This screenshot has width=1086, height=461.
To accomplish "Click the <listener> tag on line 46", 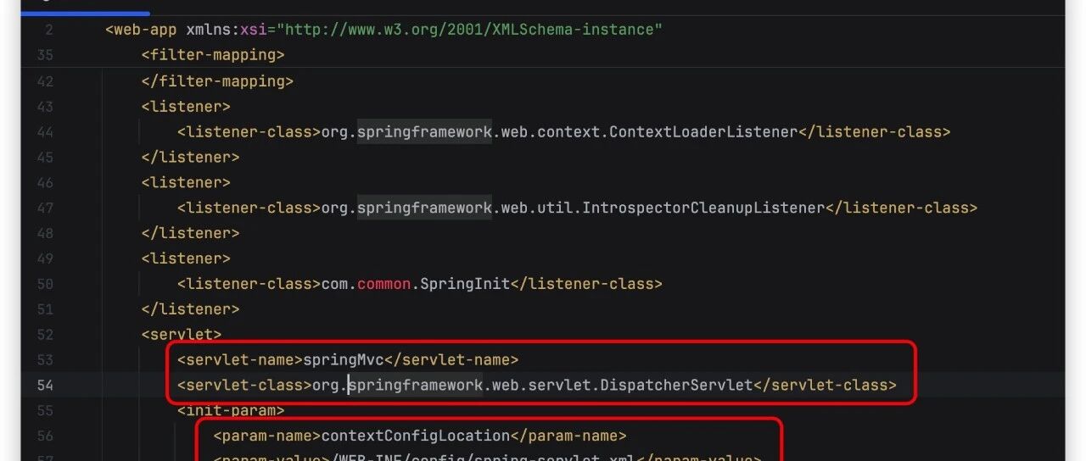I will (x=186, y=183).
